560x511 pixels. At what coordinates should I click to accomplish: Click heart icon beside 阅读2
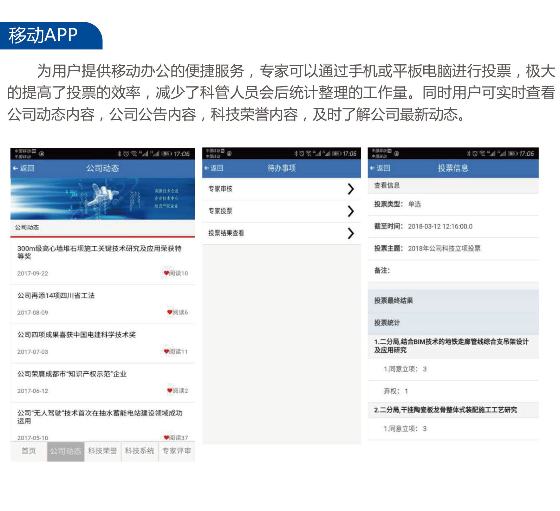tap(170, 391)
